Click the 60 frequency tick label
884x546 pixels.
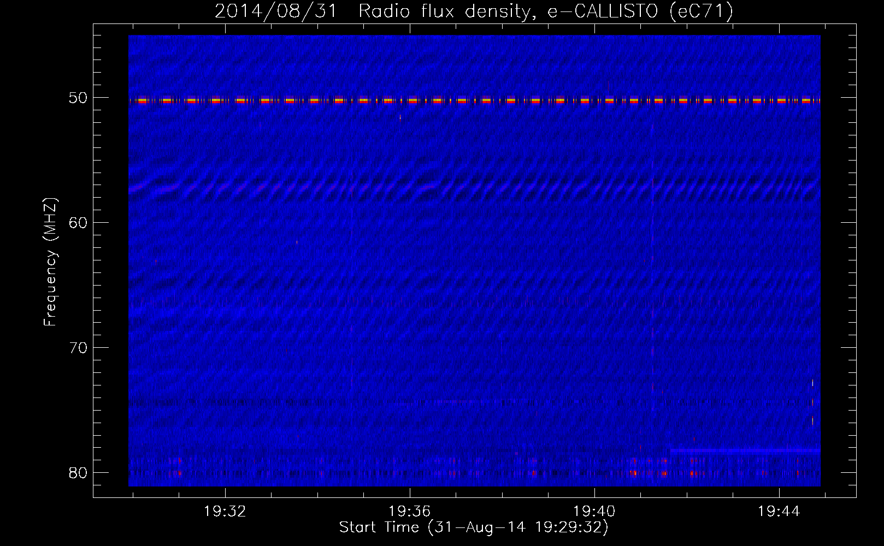[x=78, y=223]
